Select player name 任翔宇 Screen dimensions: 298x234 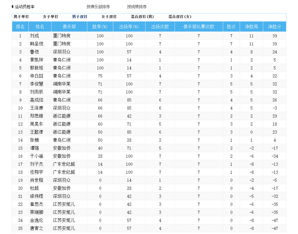coord(36,172)
